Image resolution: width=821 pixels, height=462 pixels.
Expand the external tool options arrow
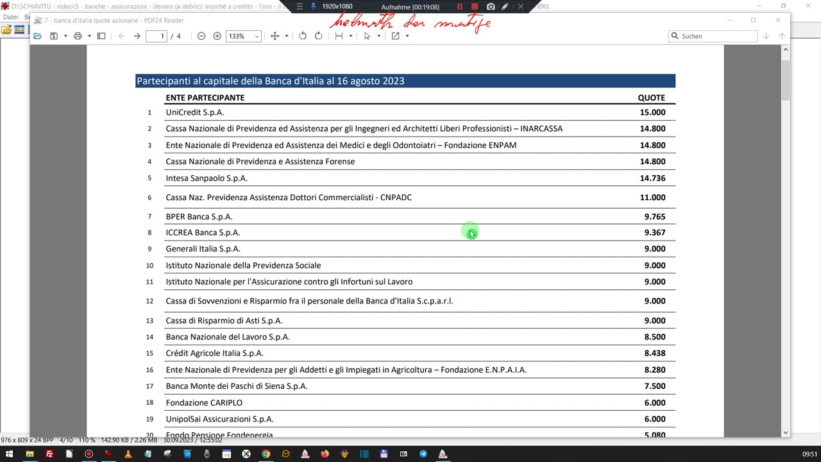407,36
